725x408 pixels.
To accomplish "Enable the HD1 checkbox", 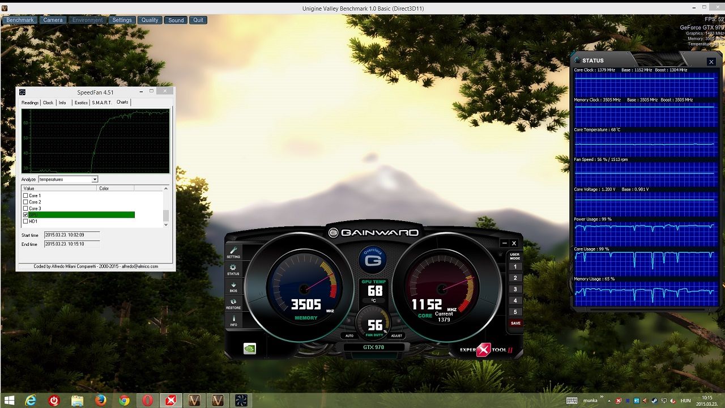I will [x=25, y=221].
